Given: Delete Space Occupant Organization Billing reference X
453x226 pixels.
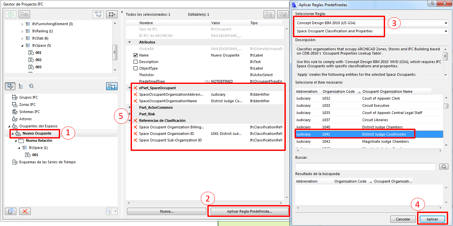Looking at the screenshot, I should coord(136,127).
